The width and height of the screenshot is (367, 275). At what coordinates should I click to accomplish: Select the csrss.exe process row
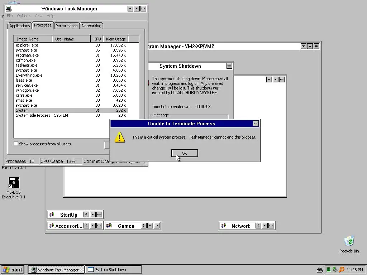71,95
